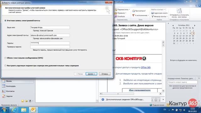This screenshot has width=201, height=113.
Task: Click the 'Подключение' connection status indicator
Action: pos(157,105)
